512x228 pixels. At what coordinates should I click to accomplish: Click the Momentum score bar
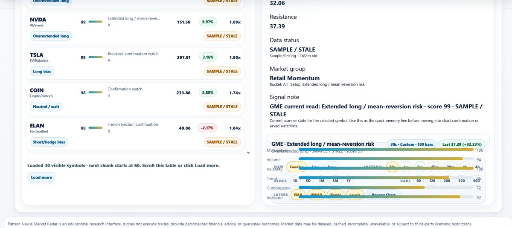[386, 150]
